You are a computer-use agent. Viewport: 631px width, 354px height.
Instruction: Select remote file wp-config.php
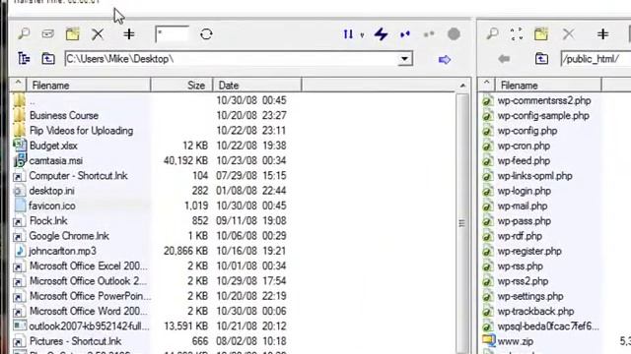[x=527, y=131]
